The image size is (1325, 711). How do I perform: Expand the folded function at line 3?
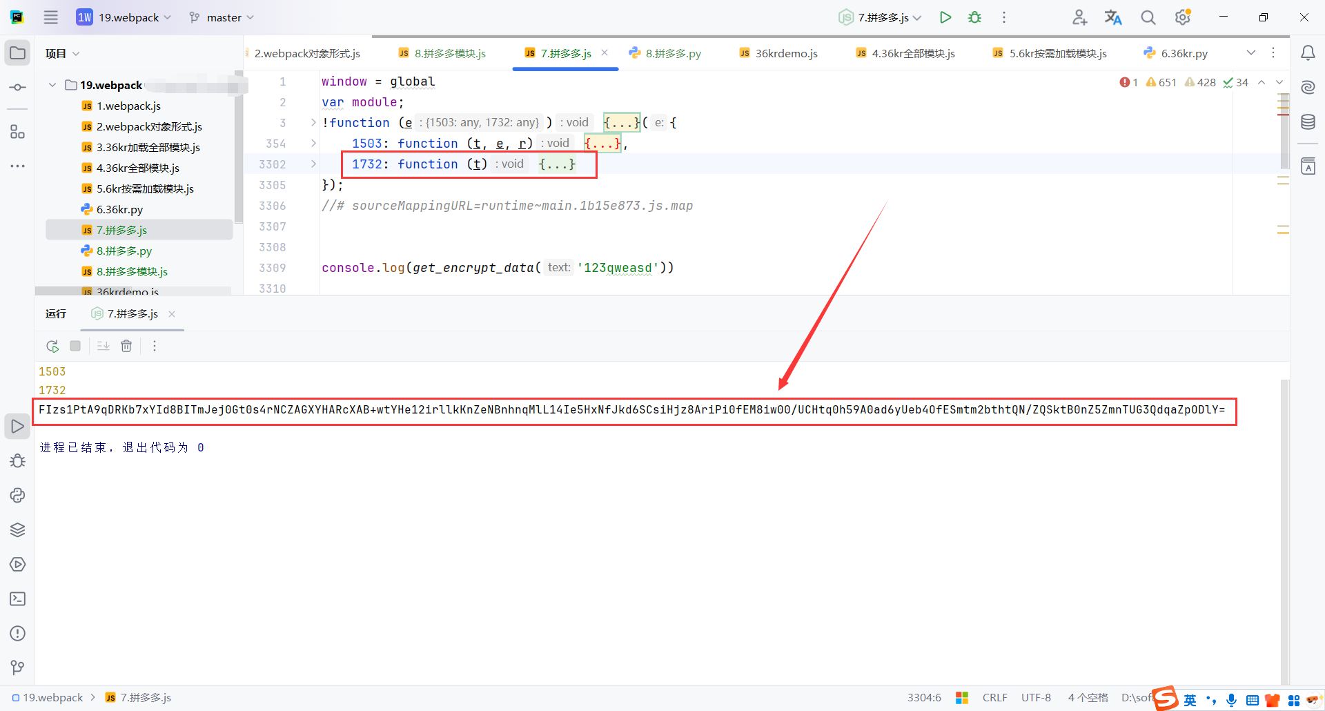(x=314, y=122)
